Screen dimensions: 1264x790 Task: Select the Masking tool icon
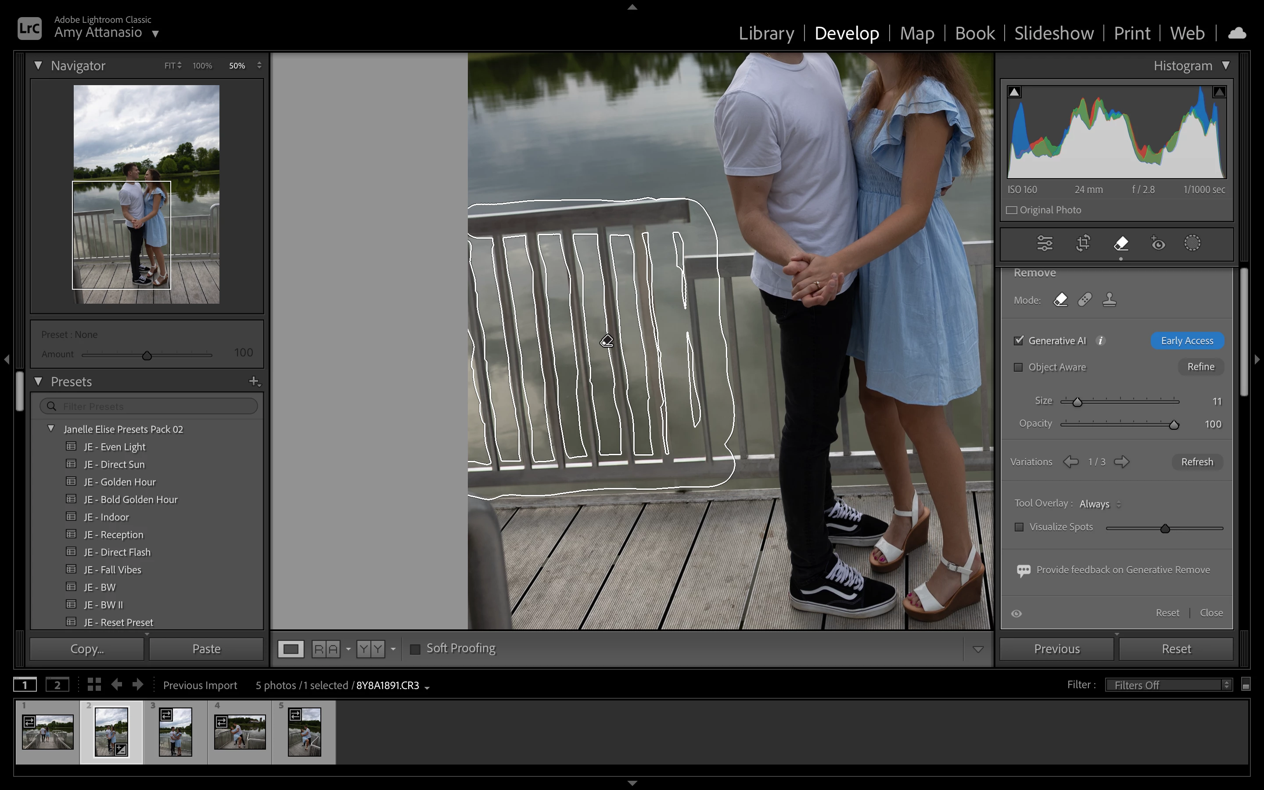pos(1192,244)
